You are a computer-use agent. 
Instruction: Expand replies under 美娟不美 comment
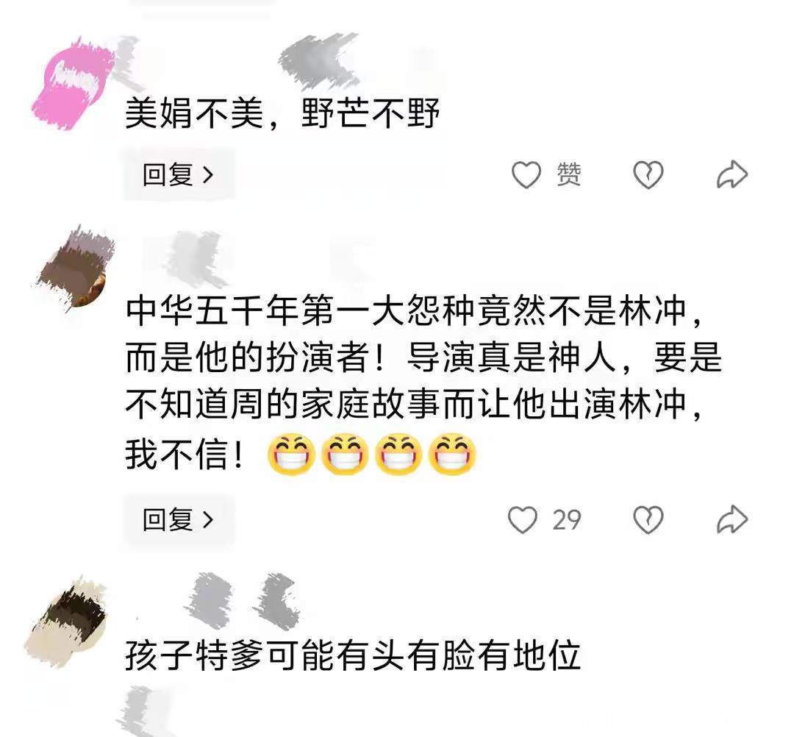point(178,175)
